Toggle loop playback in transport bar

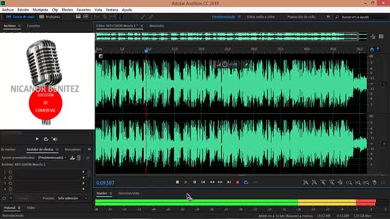click(246, 182)
